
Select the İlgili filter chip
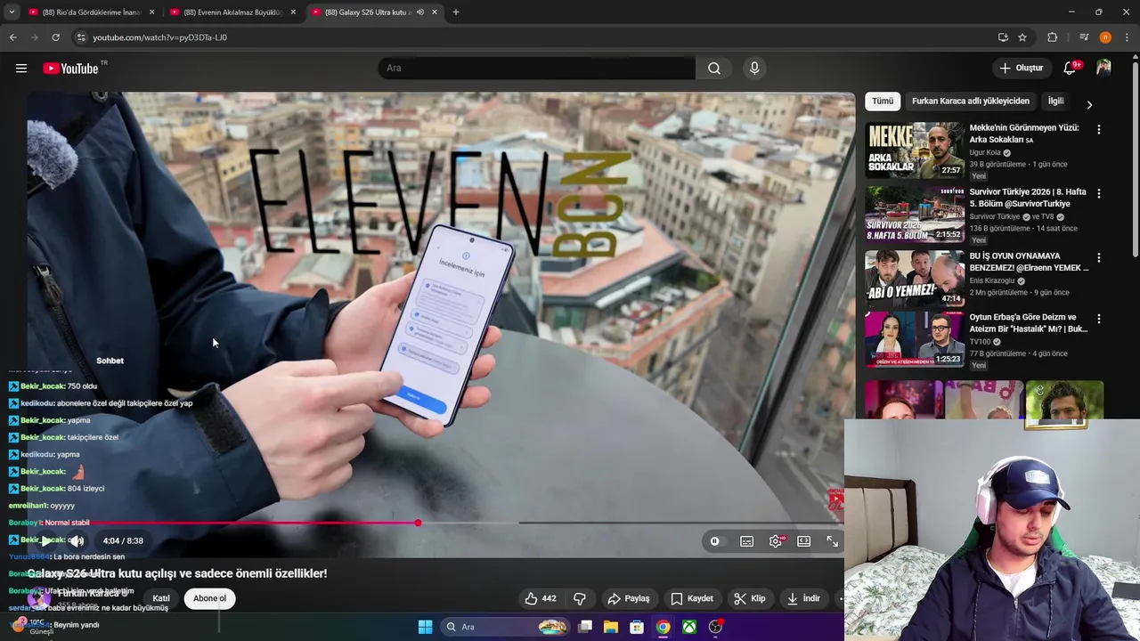click(1055, 101)
